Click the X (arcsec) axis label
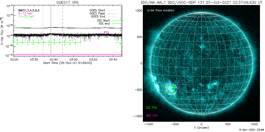This screenshot has width=265, height=132. (x=201, y=128)
